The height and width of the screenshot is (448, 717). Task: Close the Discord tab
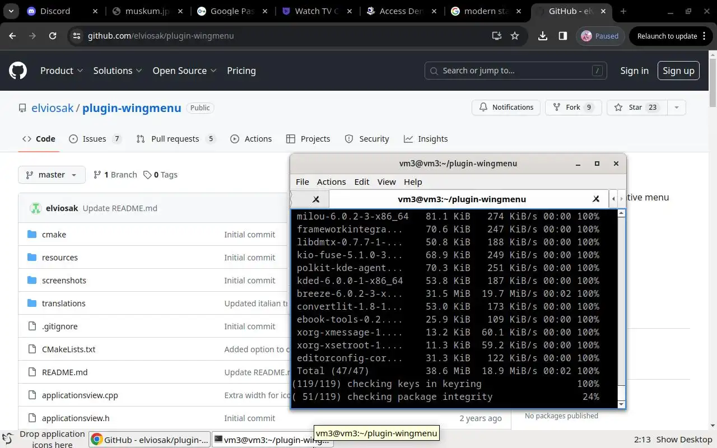click(95, 11)
